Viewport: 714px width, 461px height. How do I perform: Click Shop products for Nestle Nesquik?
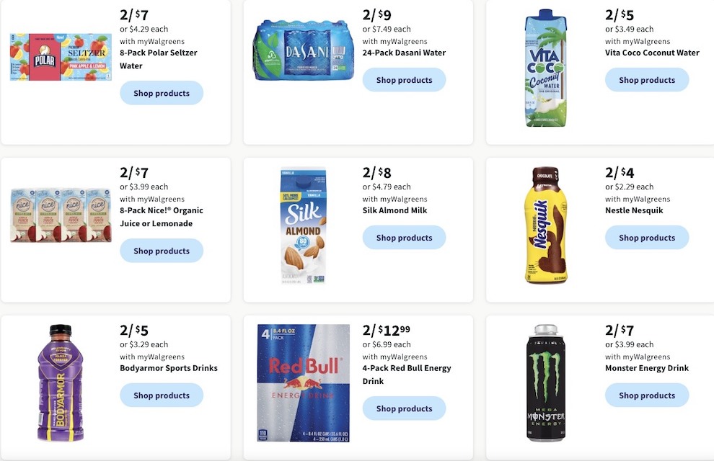pyautogui.click(x=647, y=237)
